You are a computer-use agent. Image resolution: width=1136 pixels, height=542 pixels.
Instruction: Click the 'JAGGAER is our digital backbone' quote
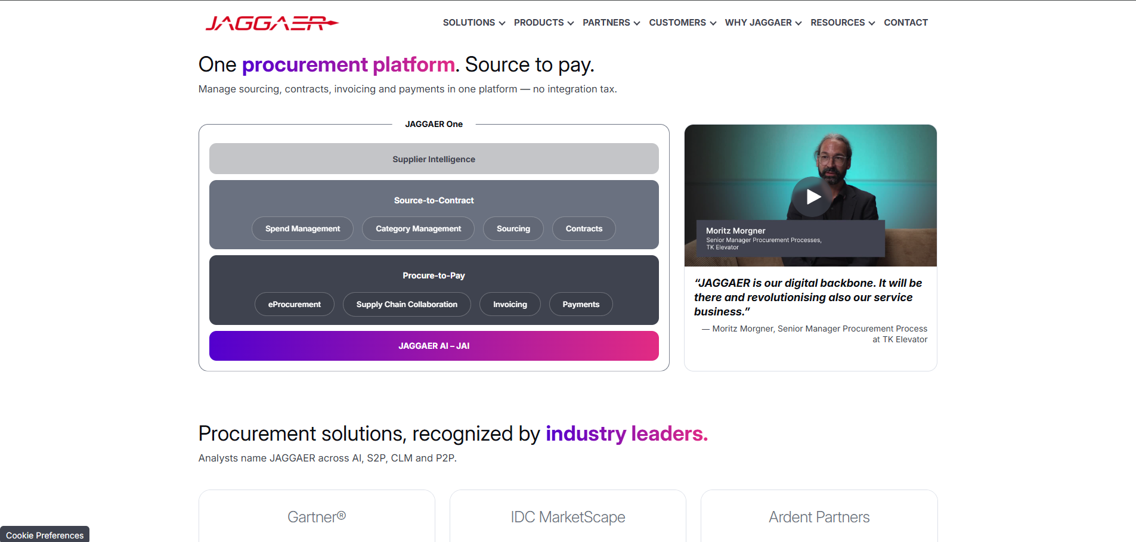tap(808, 298)
